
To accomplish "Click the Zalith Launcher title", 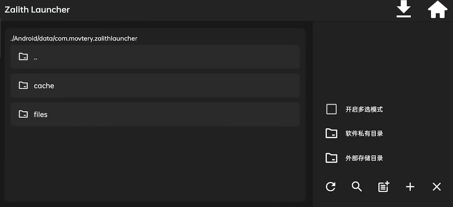I will point(37,10).
